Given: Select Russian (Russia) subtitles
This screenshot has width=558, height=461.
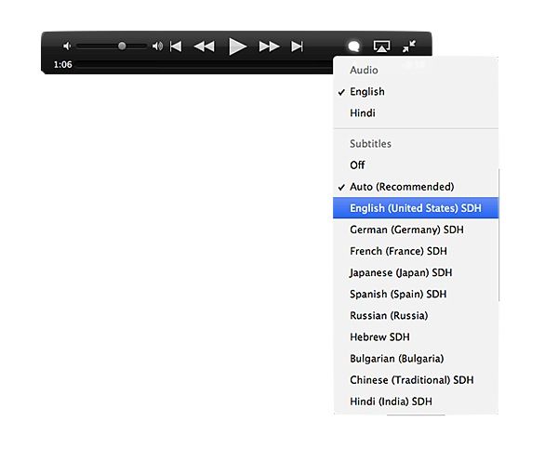Looking at the screenshot, I should coord(416,315).
